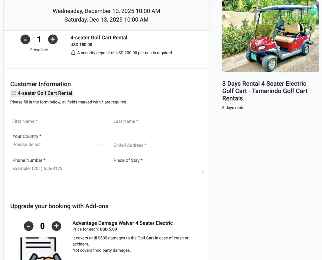Screen dimensions: 322x260
Task: Click the Phone Number input
Action: 56,169
